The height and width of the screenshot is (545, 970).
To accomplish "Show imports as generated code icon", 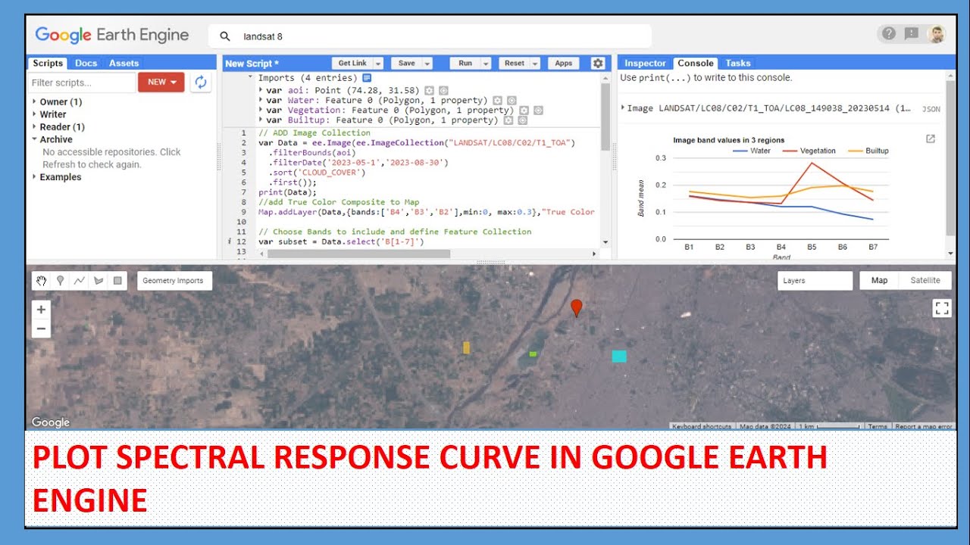I will pyautogui.click(x=367, y=78).
